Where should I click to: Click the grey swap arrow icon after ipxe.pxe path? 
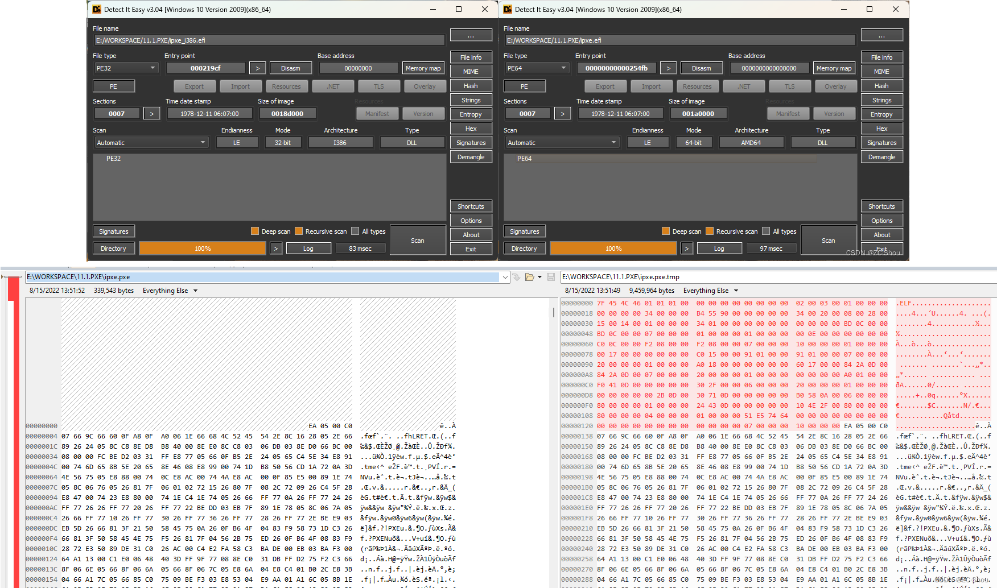pos(516,277)
